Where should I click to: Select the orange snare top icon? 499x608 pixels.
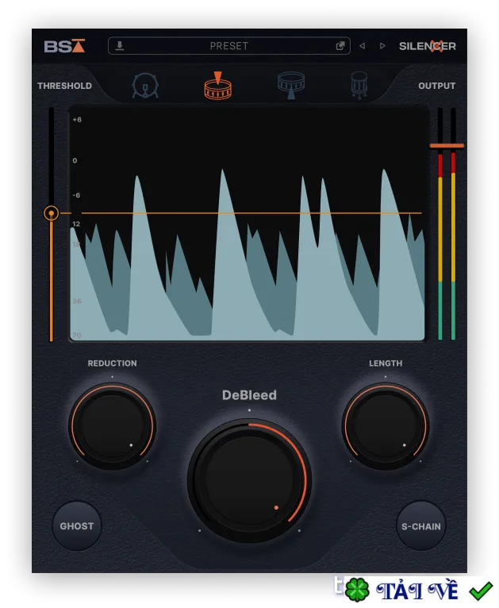click(217, 86)
